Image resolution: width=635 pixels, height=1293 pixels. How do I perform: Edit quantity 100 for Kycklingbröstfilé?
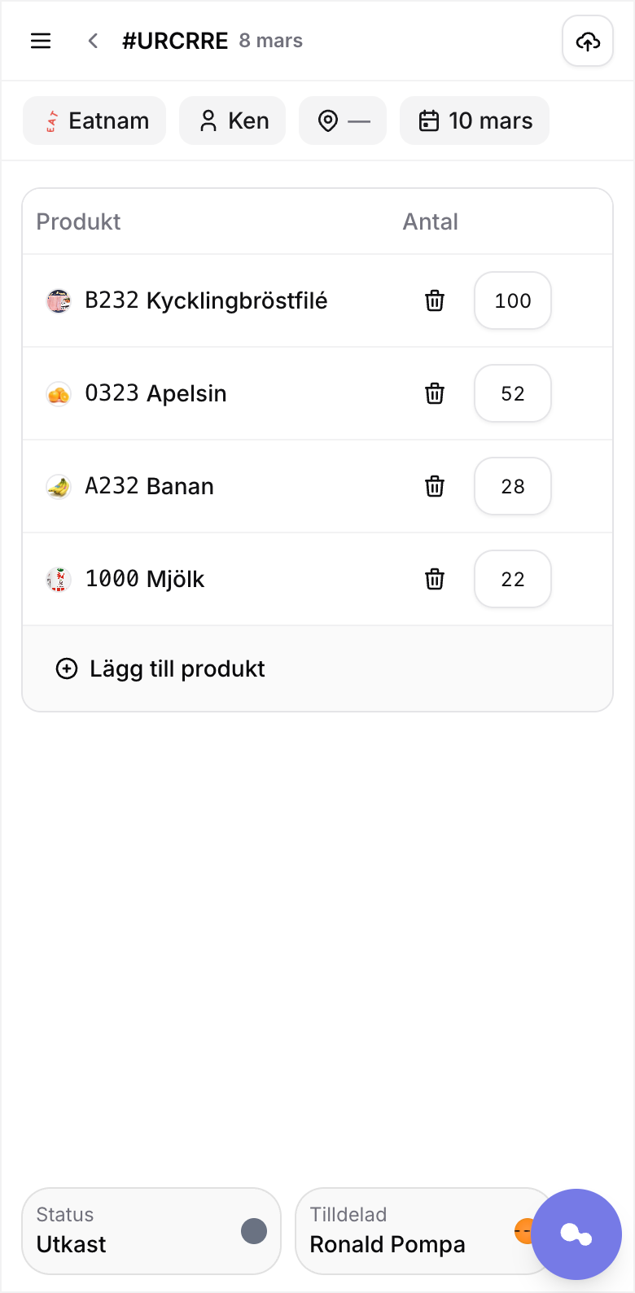click(513, 300)
